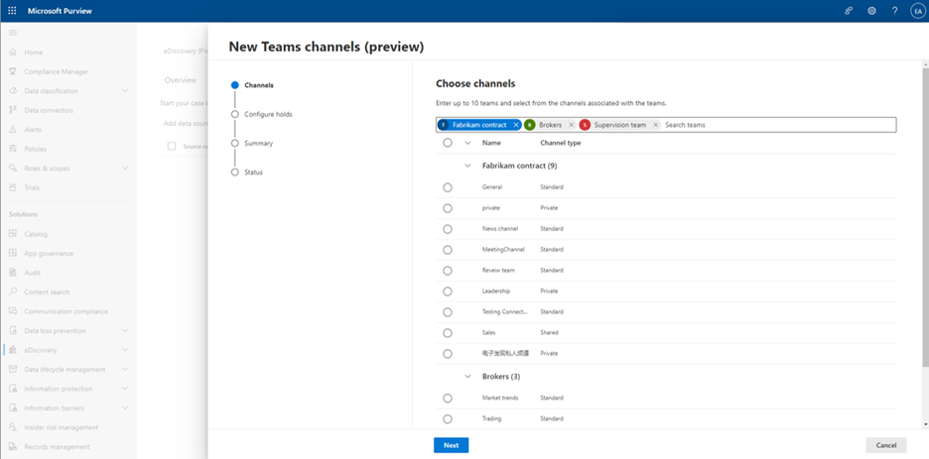
Task: Expand the Data lifecycle management chevron
Action: click(124, 369)
